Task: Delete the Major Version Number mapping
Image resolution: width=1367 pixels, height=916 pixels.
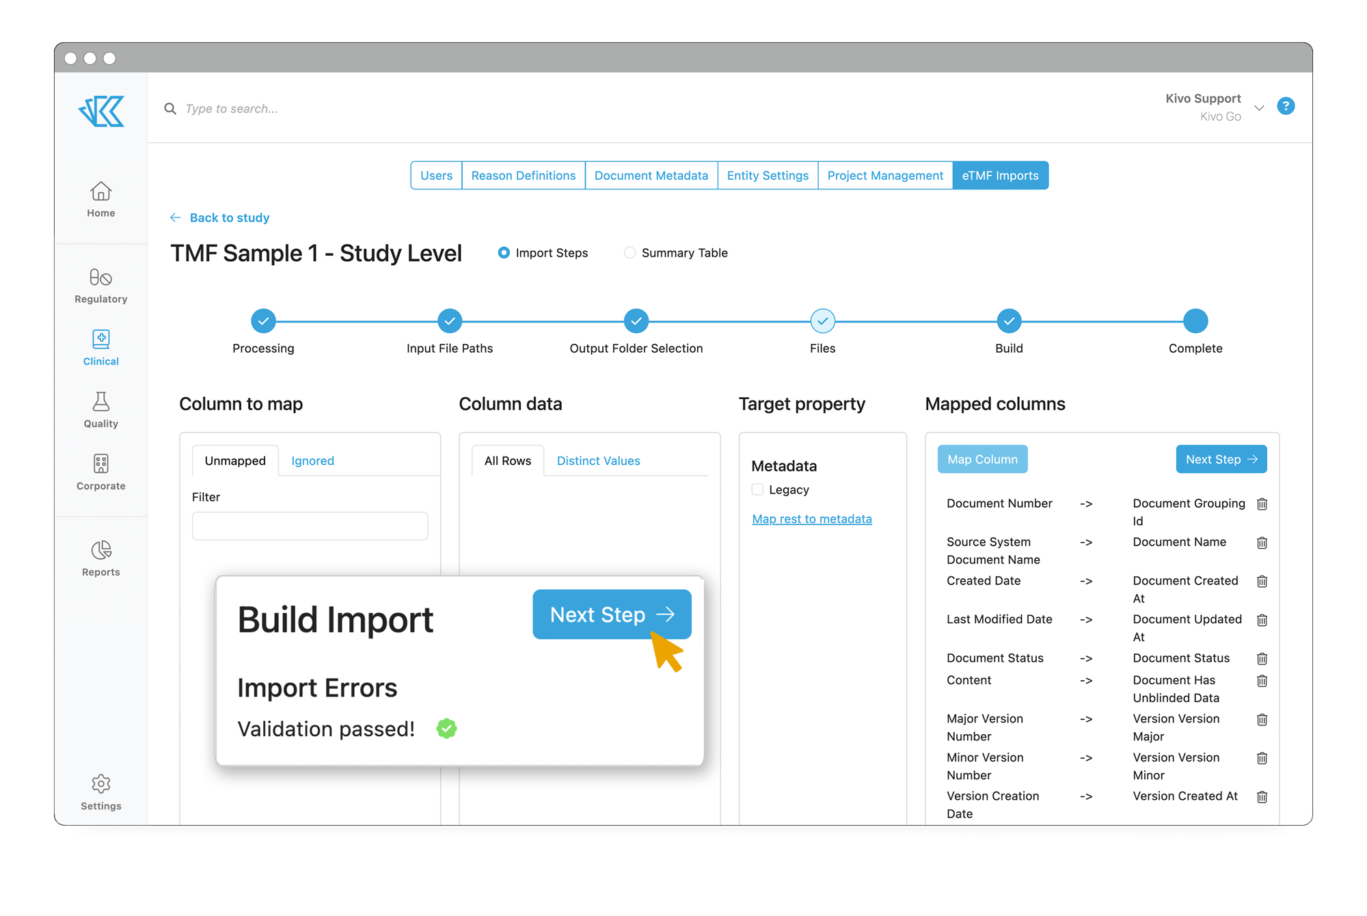Action: click(1262, 719)
